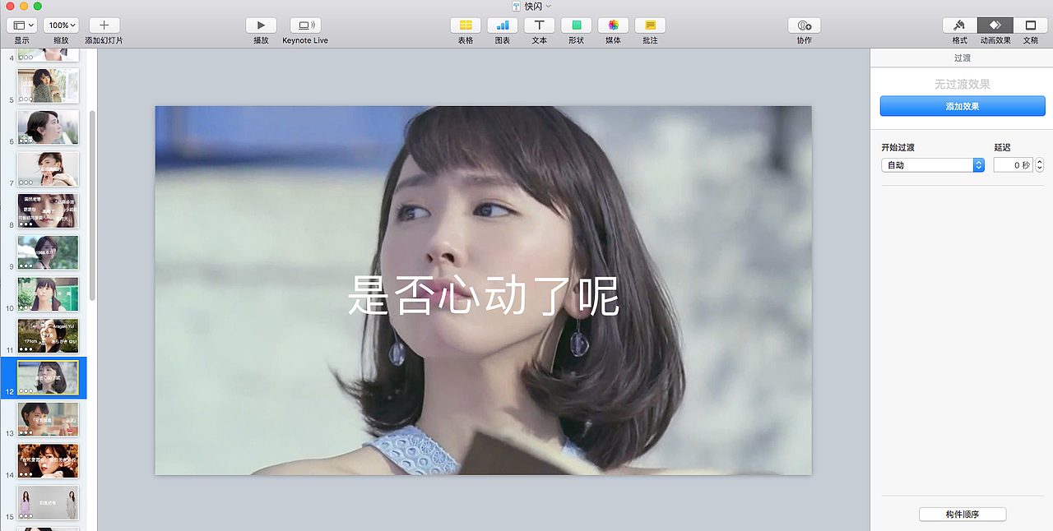Insert a table using the 表格 icon
Image resolution: width=1053 pixels, height=531 pixels.
pyautogui.click(x=465, y=26)
